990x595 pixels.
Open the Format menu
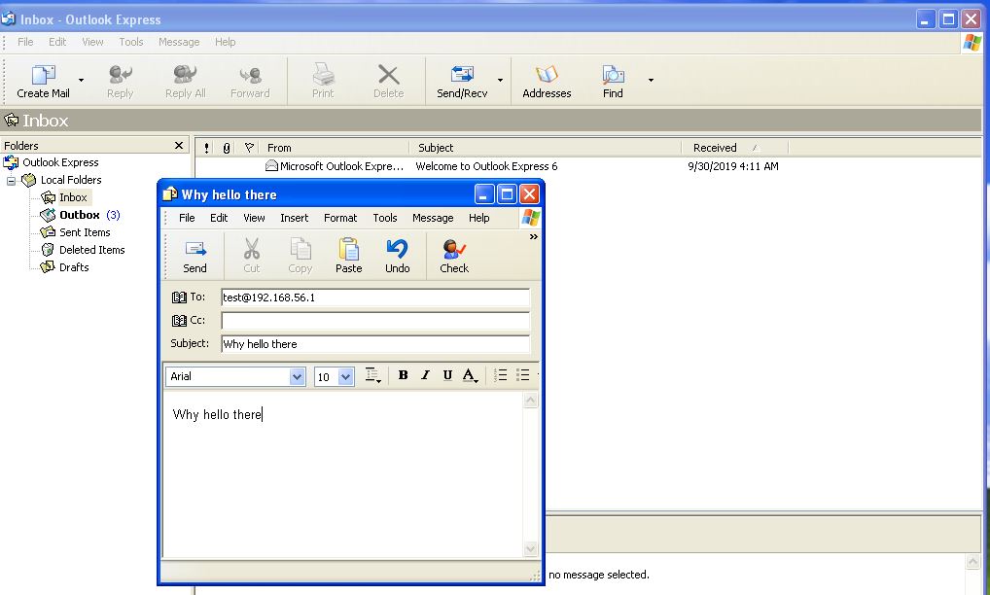340,218
